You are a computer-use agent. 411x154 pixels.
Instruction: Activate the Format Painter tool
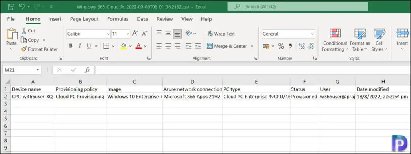pyautogui.click(x=39, y=49)
